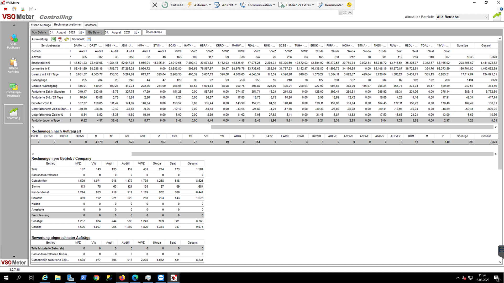
Task: Open the Von Datum calendar dropdown
Action: 82,32
